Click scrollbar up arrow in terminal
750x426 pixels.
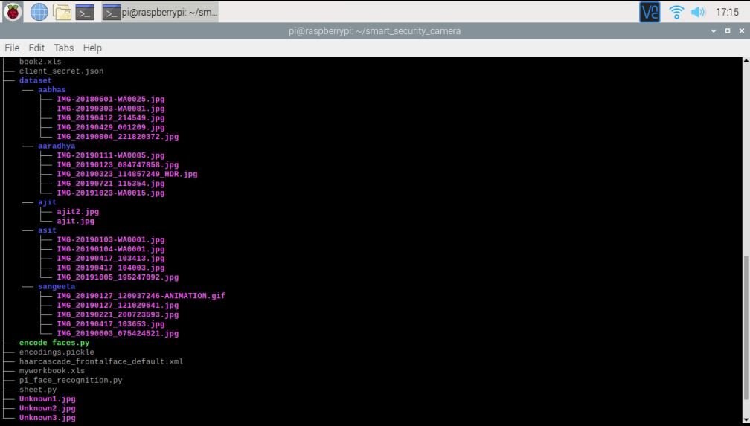[746, 61]
